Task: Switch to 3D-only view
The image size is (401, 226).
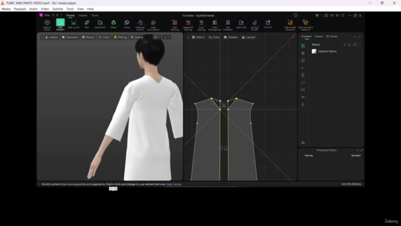Action: 337,15
